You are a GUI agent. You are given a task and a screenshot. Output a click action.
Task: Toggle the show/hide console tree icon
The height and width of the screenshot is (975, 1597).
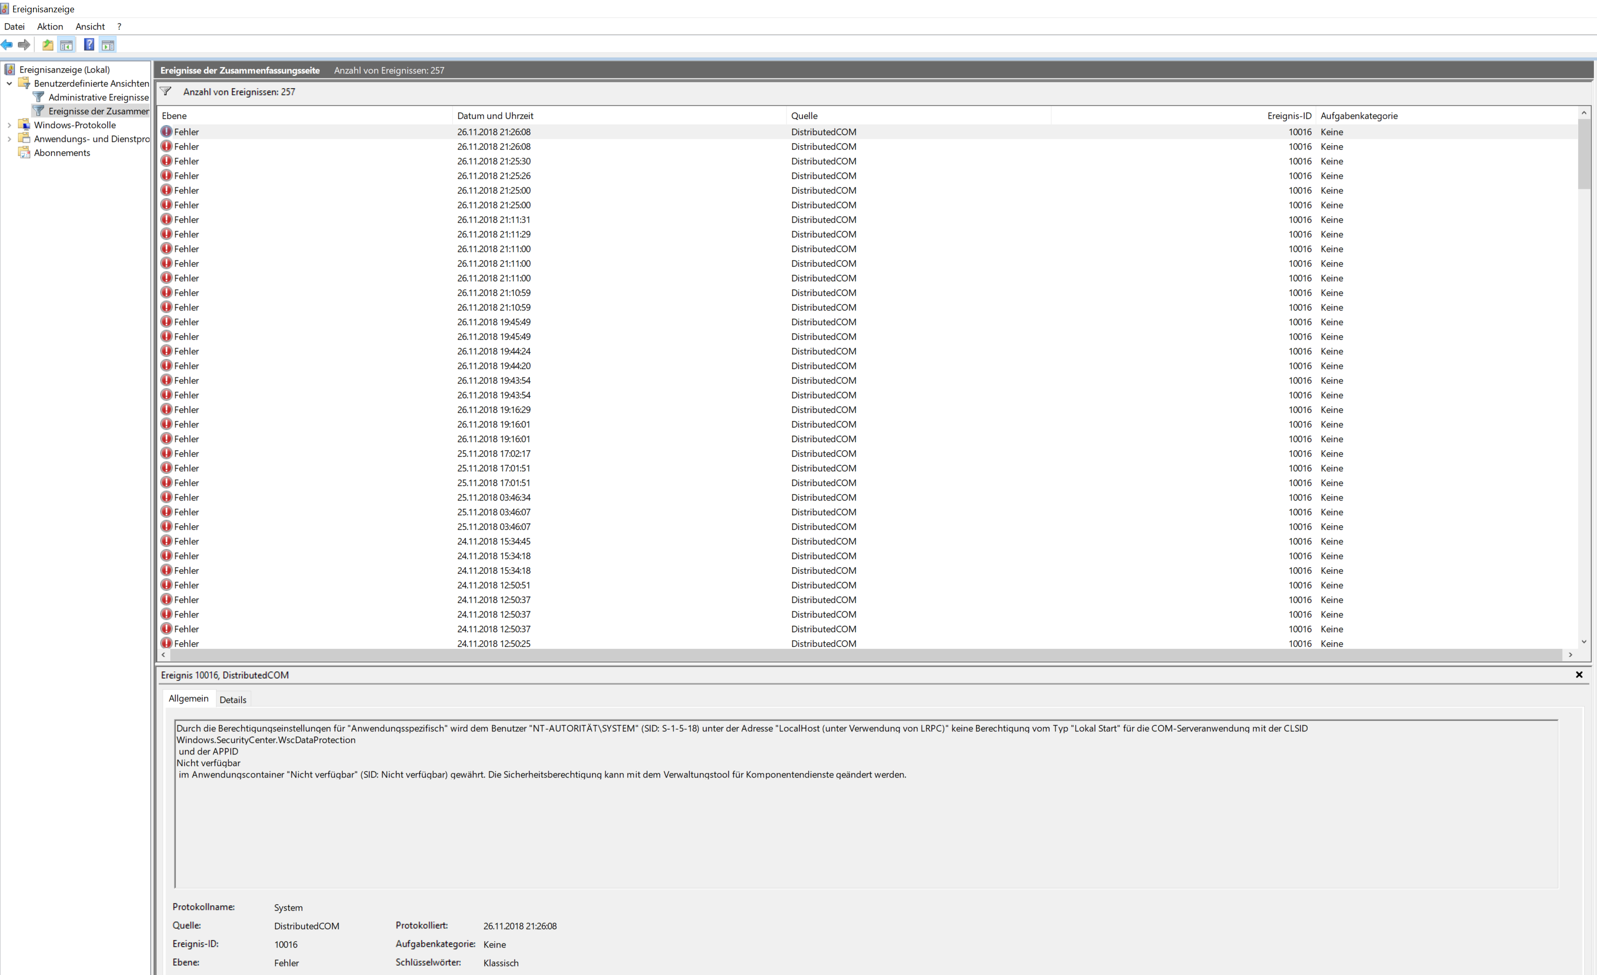[66, 45]
